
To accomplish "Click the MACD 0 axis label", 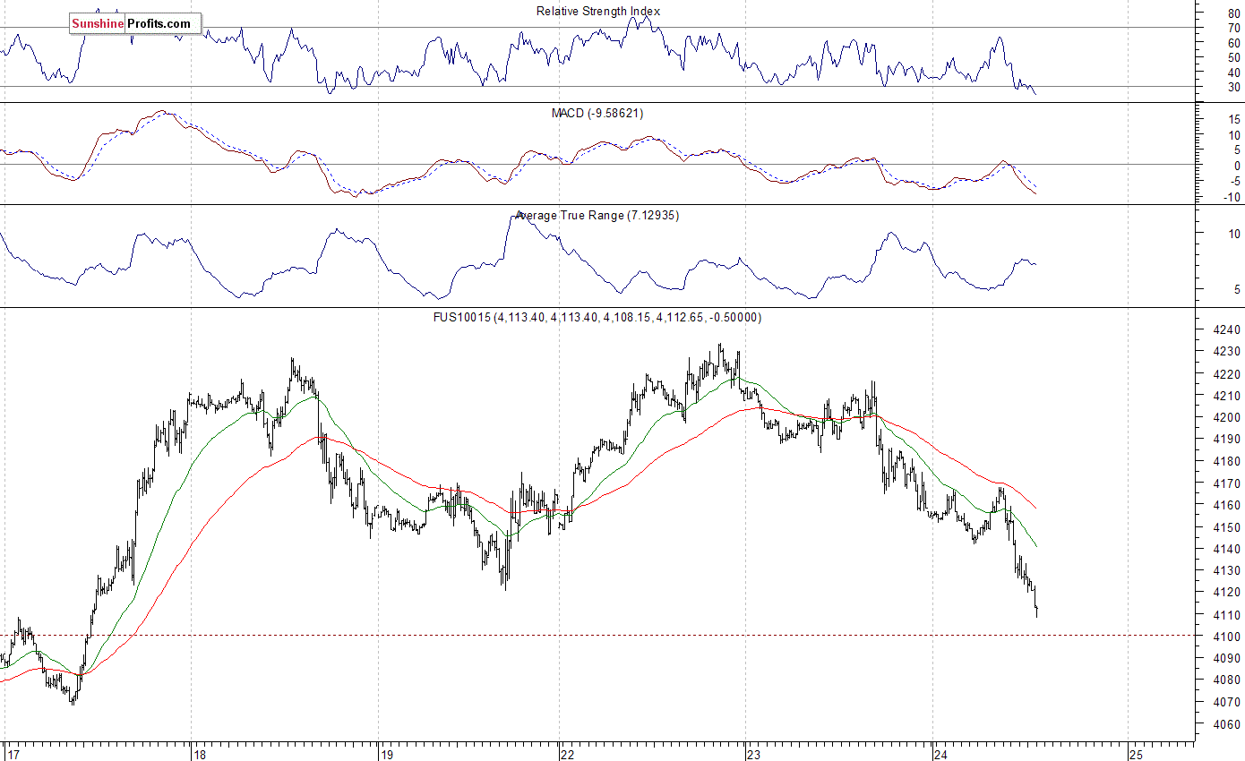I will click(1237, 166).
